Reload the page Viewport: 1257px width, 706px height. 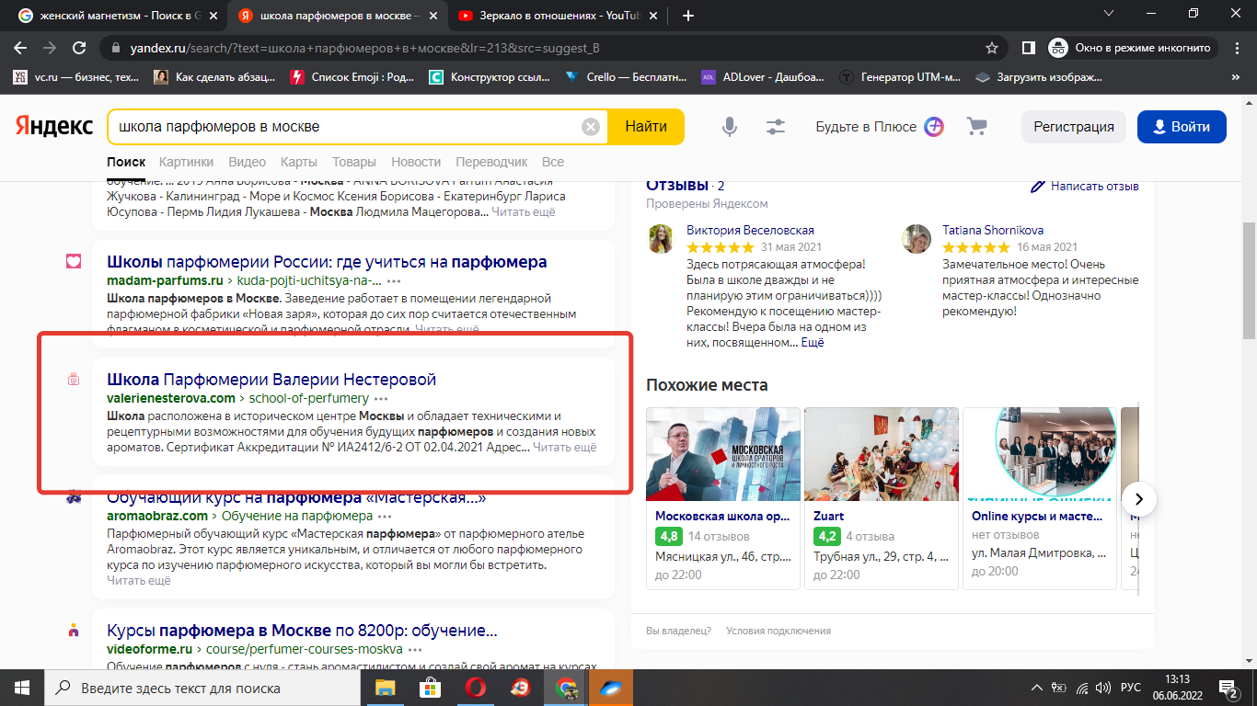pos(79,48)
